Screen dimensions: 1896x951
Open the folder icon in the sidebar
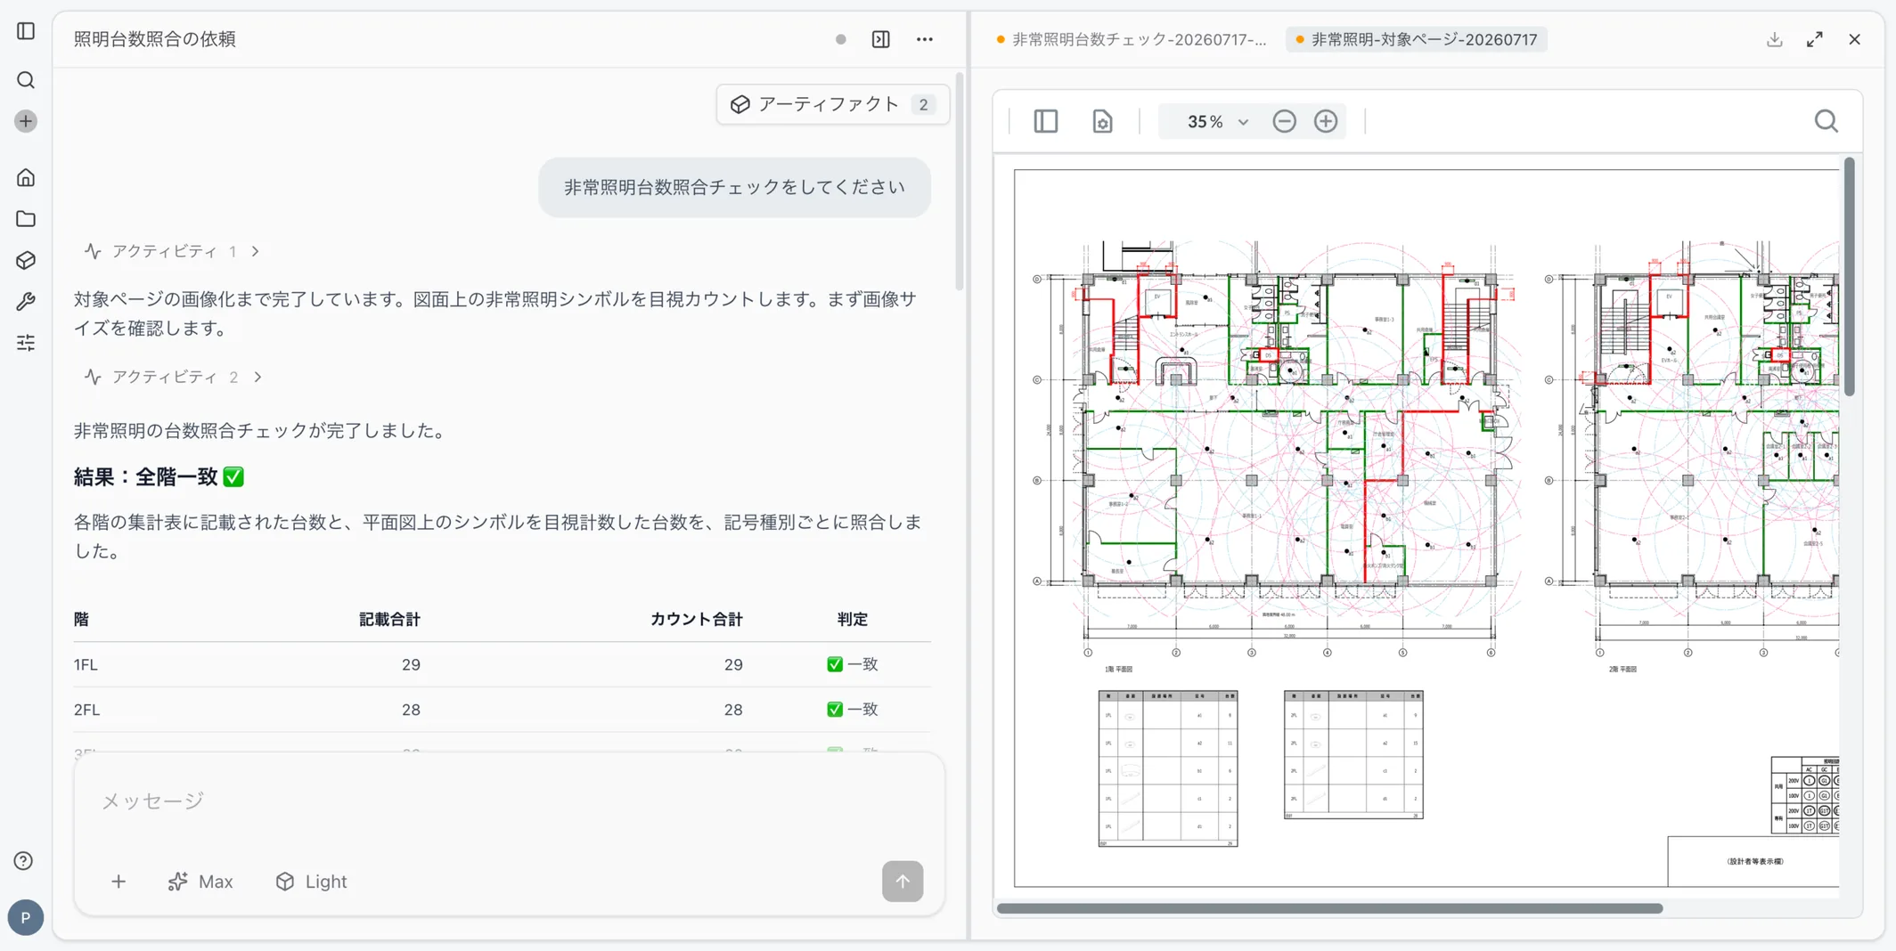pos(26,219)
